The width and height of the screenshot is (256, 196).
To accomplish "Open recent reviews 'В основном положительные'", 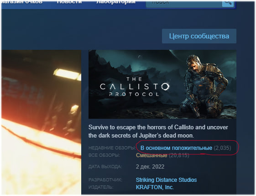I will [176, 148].
